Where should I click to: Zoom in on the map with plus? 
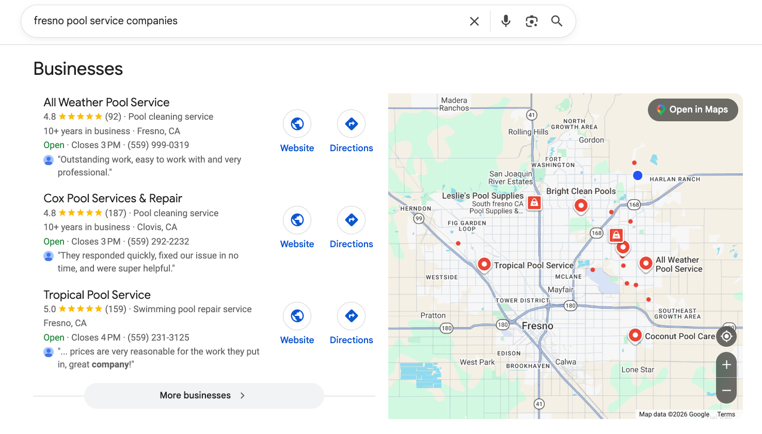pyautogui.click(x=726, y=365)
